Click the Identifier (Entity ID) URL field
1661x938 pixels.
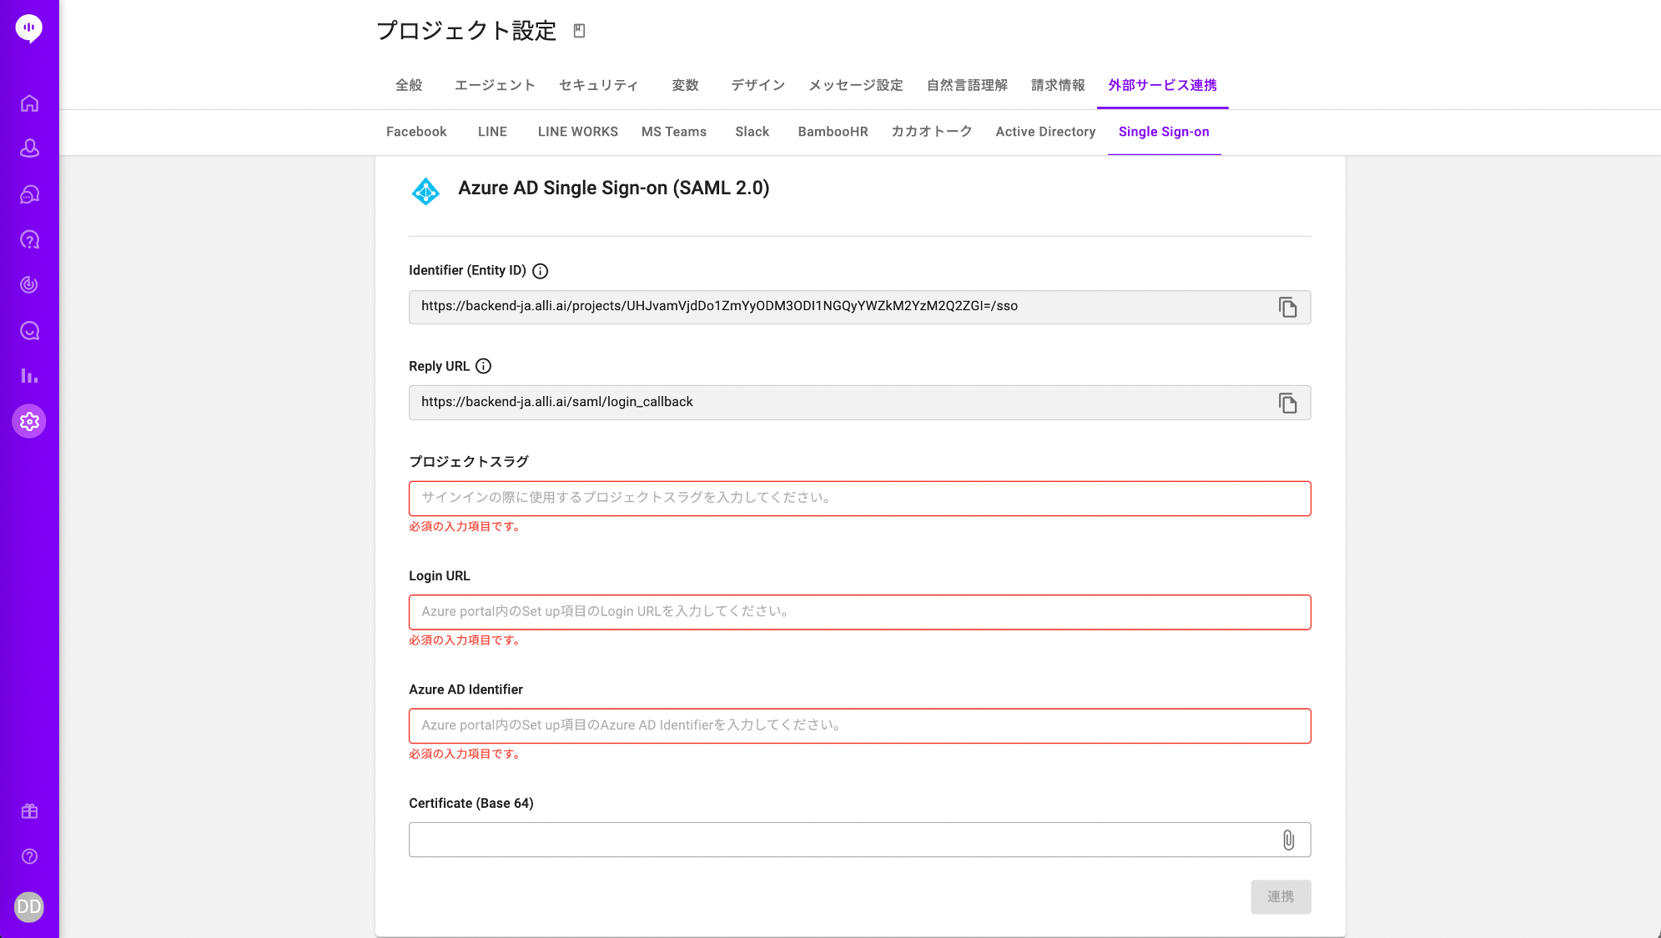point(859,307)
